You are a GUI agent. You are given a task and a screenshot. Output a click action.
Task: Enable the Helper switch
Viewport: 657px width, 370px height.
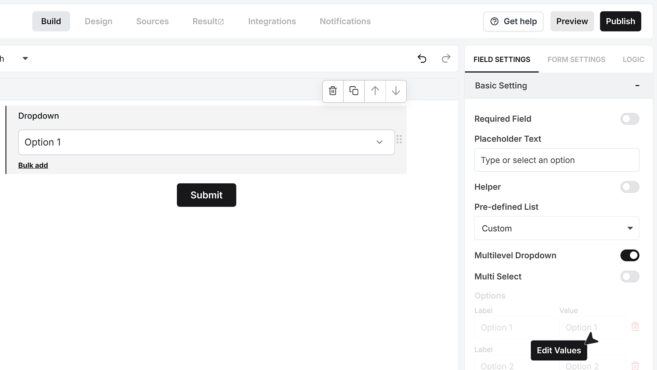(x=630, y=187)
